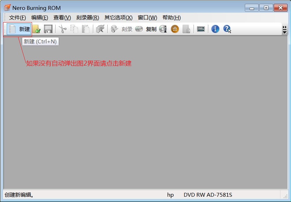Open the 查看(V) menu
The height and width of the screenshot is (202, 291).
[62, 18]
